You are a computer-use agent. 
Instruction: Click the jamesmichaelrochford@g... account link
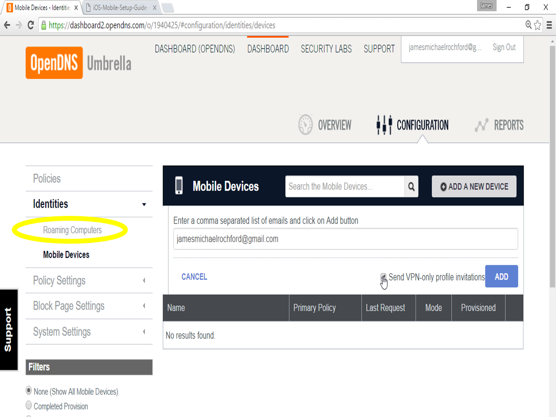[x=445, y=47]
